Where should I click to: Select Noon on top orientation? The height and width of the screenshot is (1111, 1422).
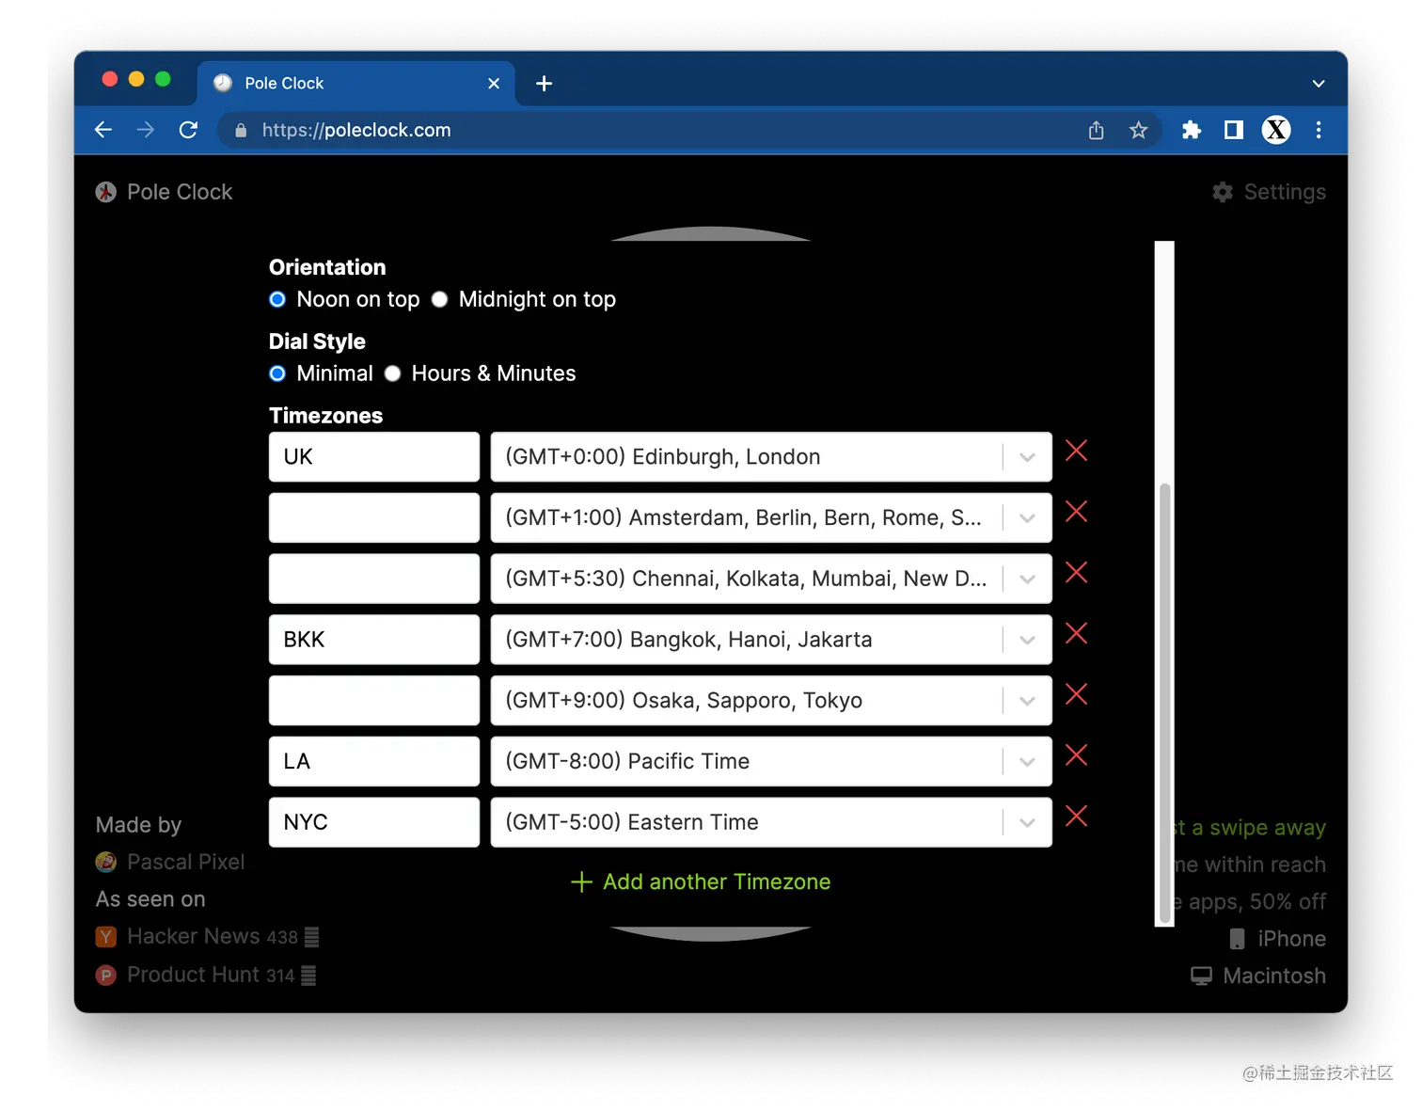[x=277, y=299]
